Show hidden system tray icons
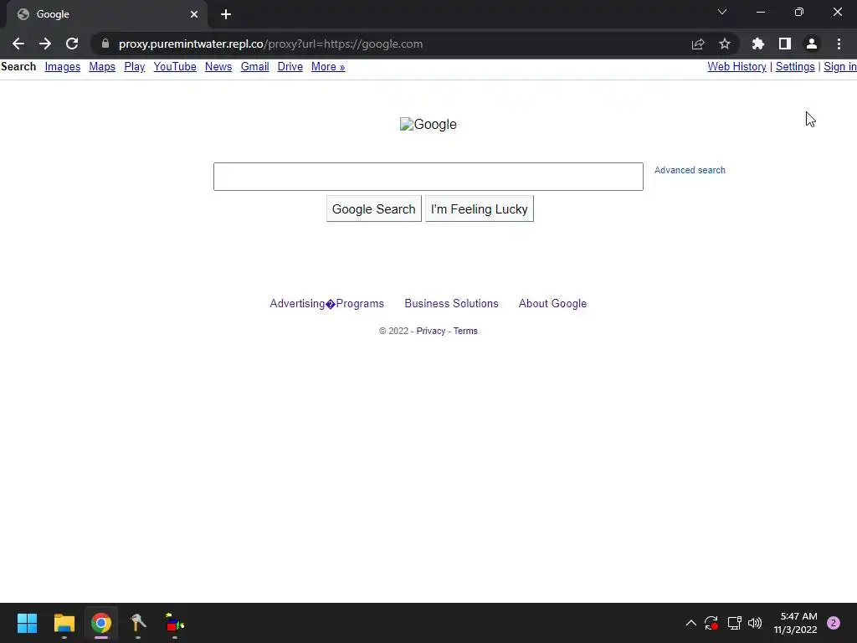The image size is (857, 643). (690, 623)
